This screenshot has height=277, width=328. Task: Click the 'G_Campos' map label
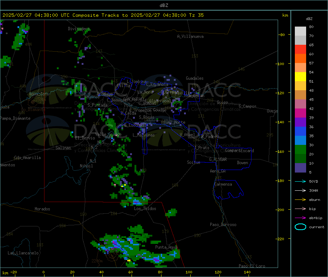[x=247, y=106]
